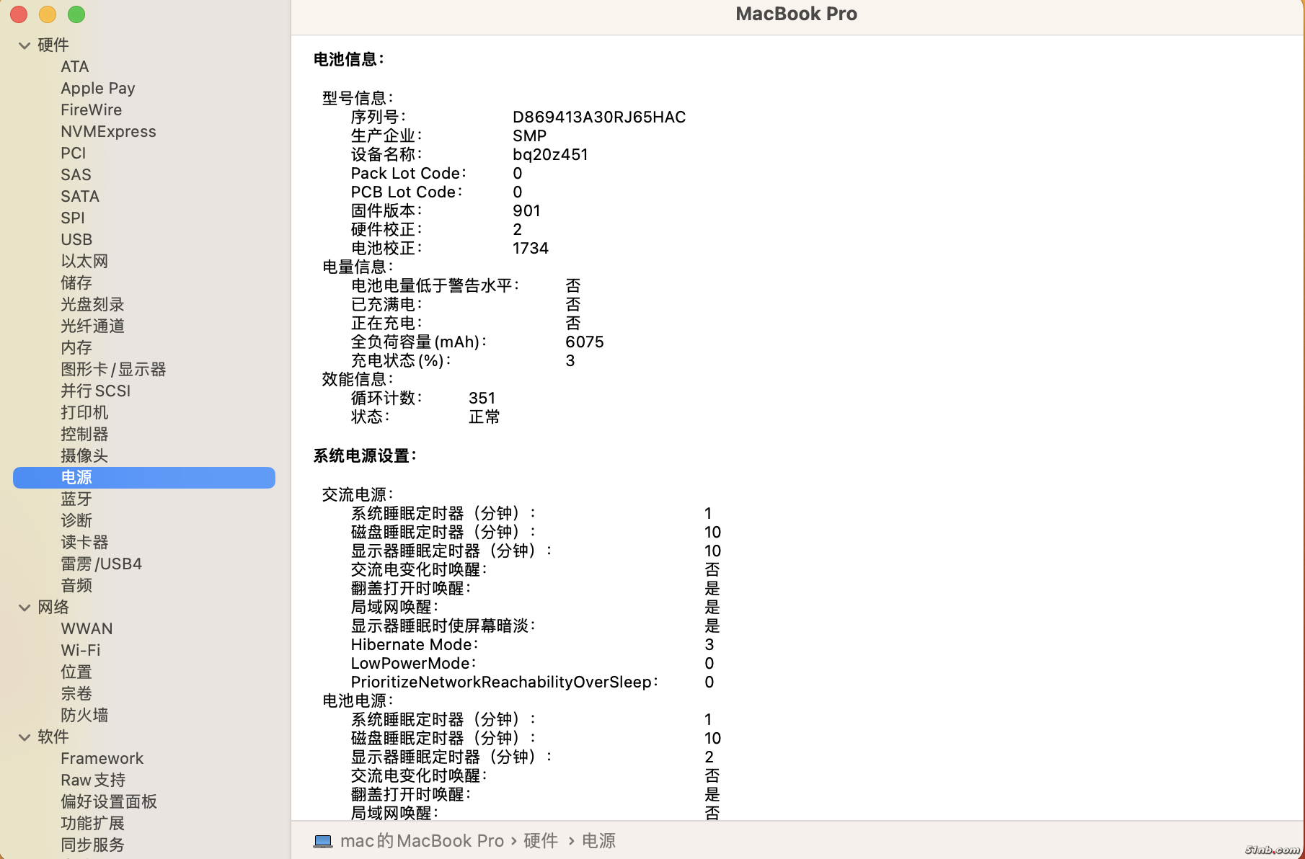Select 打印机 in the sidebar
The height and width of the screenshot is (859, 1305).
pyautogui.click(x=84, y=413)
